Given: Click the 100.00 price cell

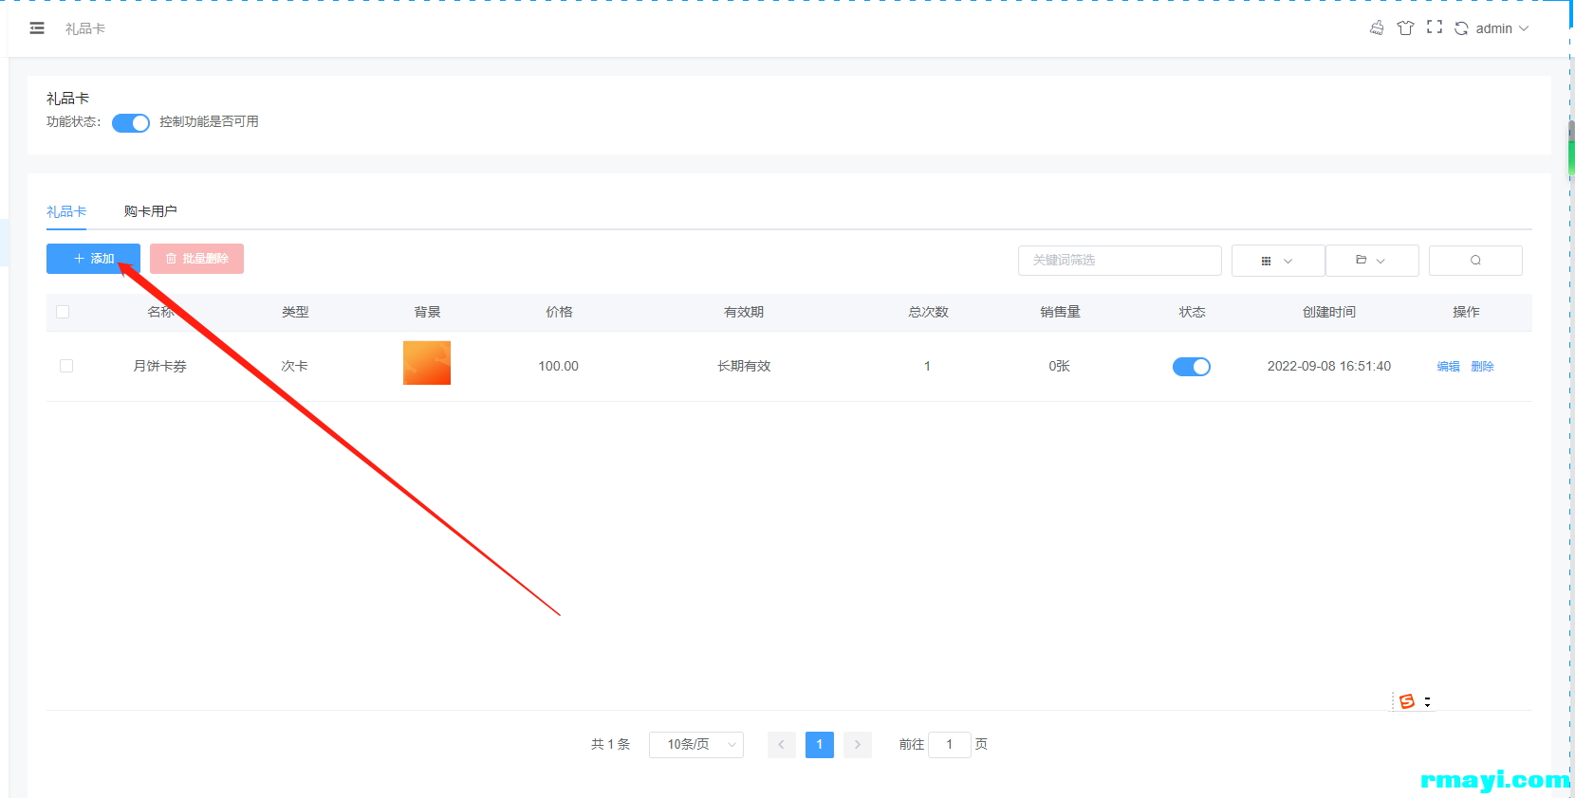Looking at the screenshot, I should (558, 366).
